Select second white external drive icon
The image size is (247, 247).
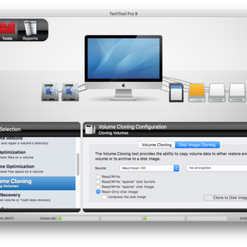point(237,93)
